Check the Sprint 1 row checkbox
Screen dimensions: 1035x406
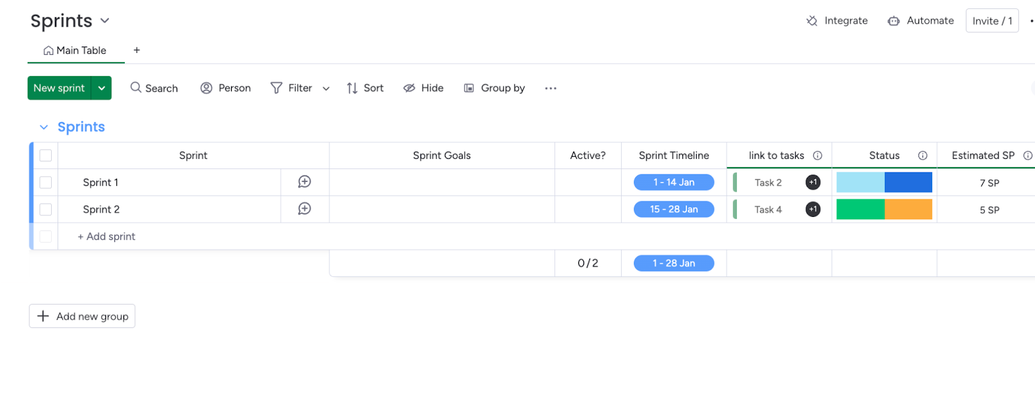(x=46, y=183)
